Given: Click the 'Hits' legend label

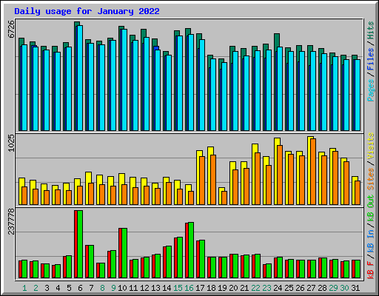Looking at the screenshot, I should [x=370, y=30].
